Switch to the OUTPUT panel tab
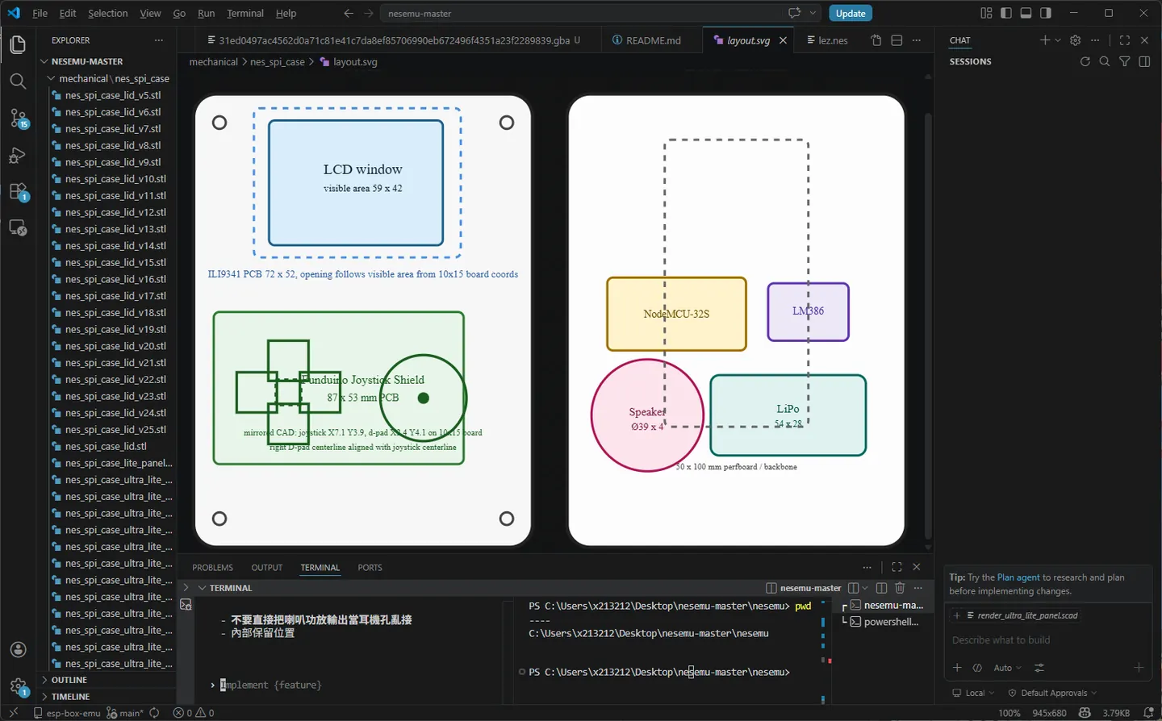Image resolution: width=1162 pixels, height=721 pixels. tap(266, 568)
